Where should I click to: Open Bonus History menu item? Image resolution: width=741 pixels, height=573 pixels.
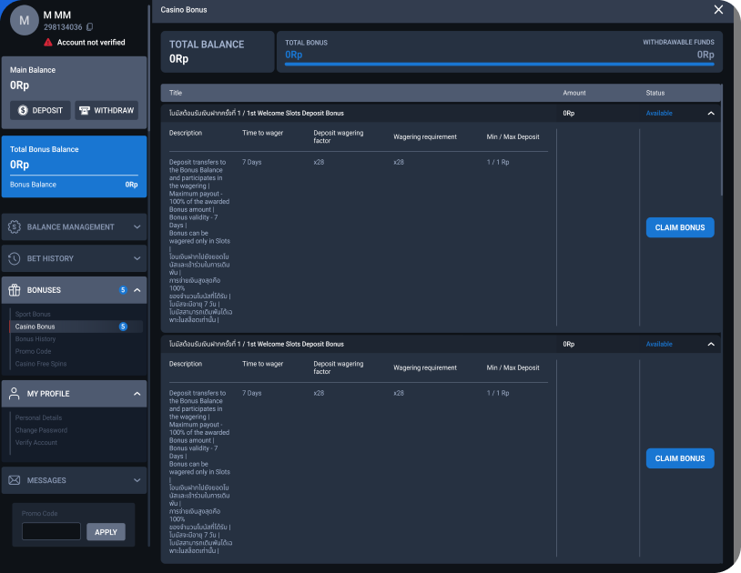click(36, 338)
